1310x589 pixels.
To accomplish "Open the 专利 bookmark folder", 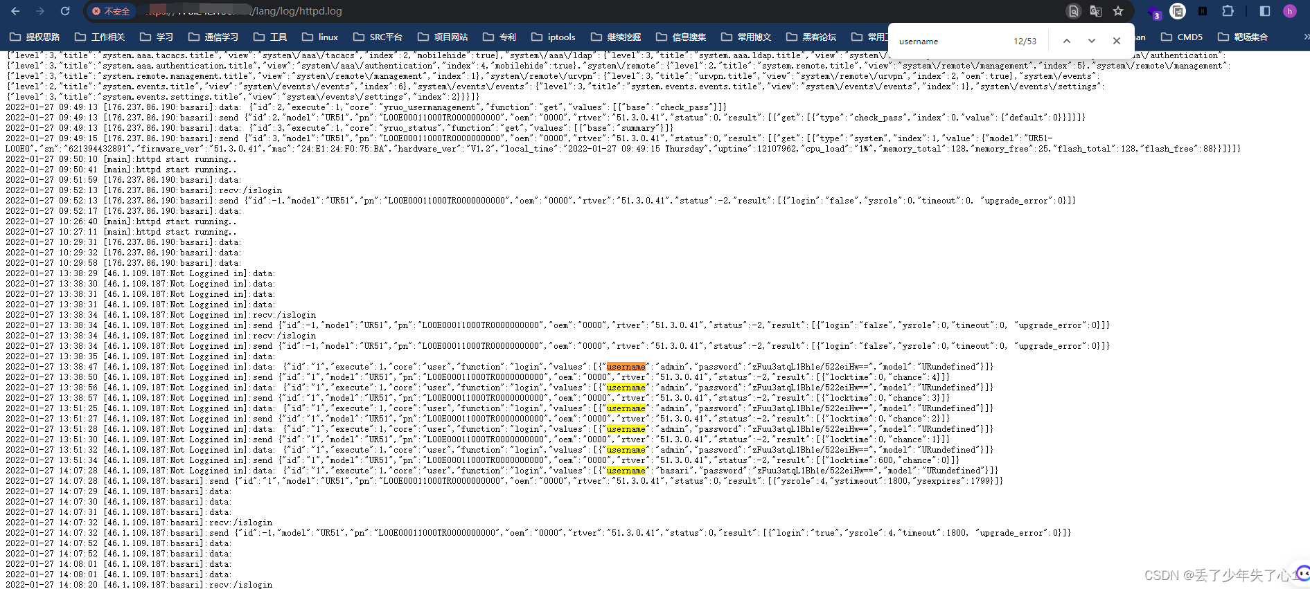I will point(499,37).
